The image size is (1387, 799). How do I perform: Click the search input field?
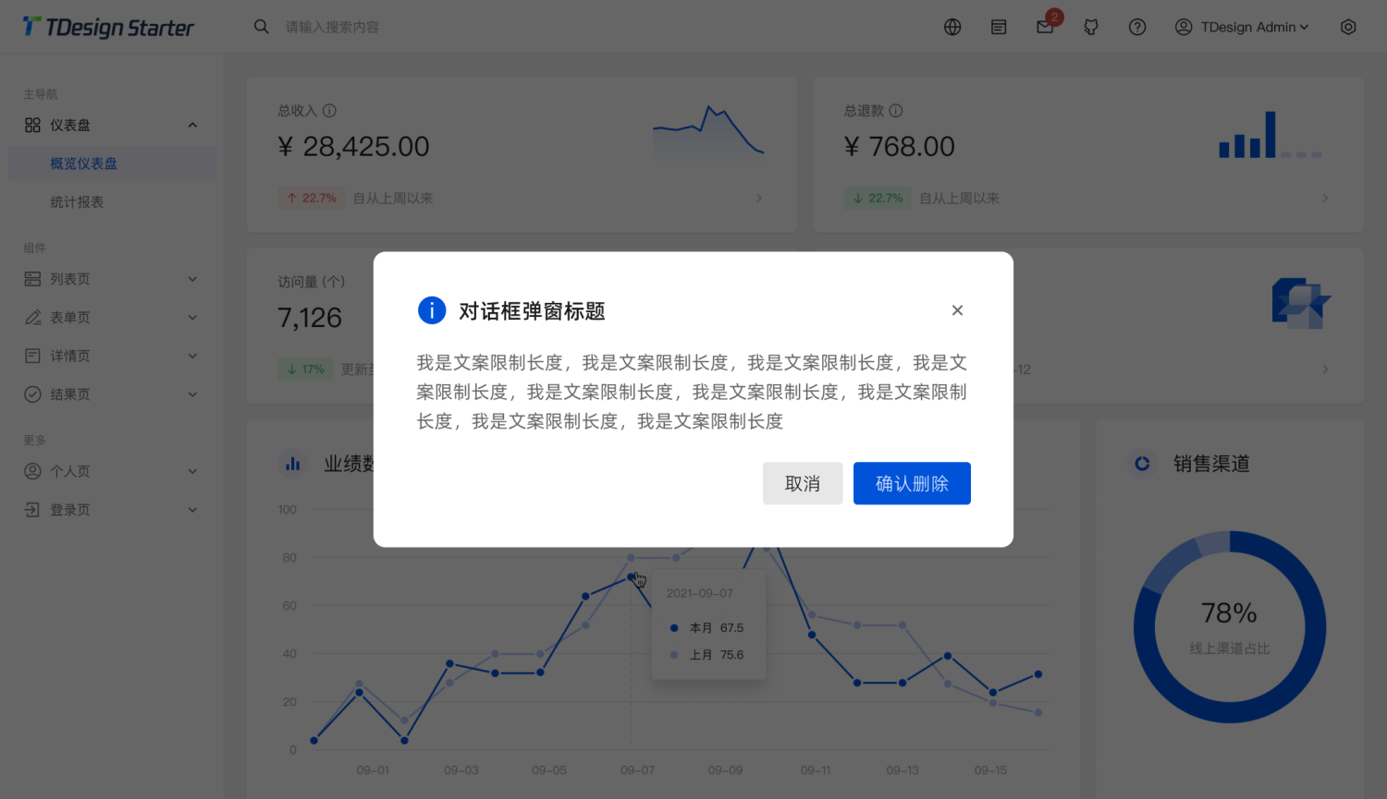[370, 27]
